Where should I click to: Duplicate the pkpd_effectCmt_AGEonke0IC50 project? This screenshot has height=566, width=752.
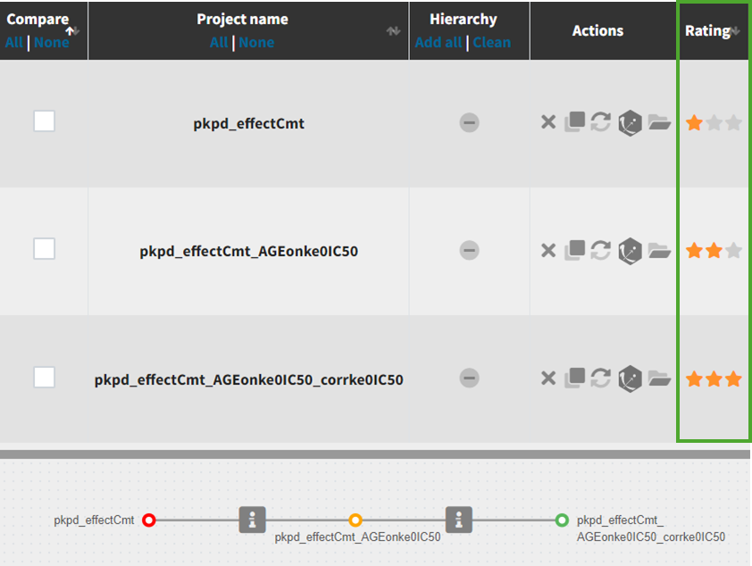coord(574,251)
